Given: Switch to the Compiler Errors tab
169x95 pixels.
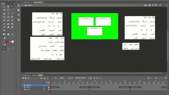Looking at the screenshot, I should click(x=26, y=75).
